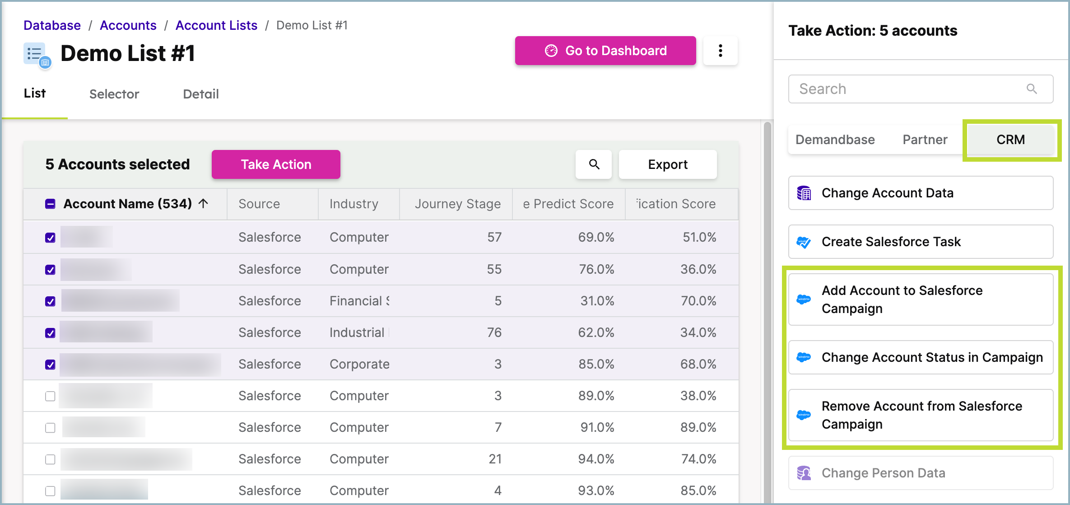The width and height of the screenshot is (1070, 505).
Task: Click the 5 Accounts selected label
Action: 117,164
